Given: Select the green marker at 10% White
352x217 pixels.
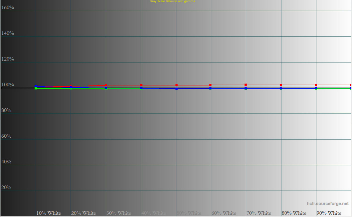Looking at the screenshot, I should click(x=36, y=88).
